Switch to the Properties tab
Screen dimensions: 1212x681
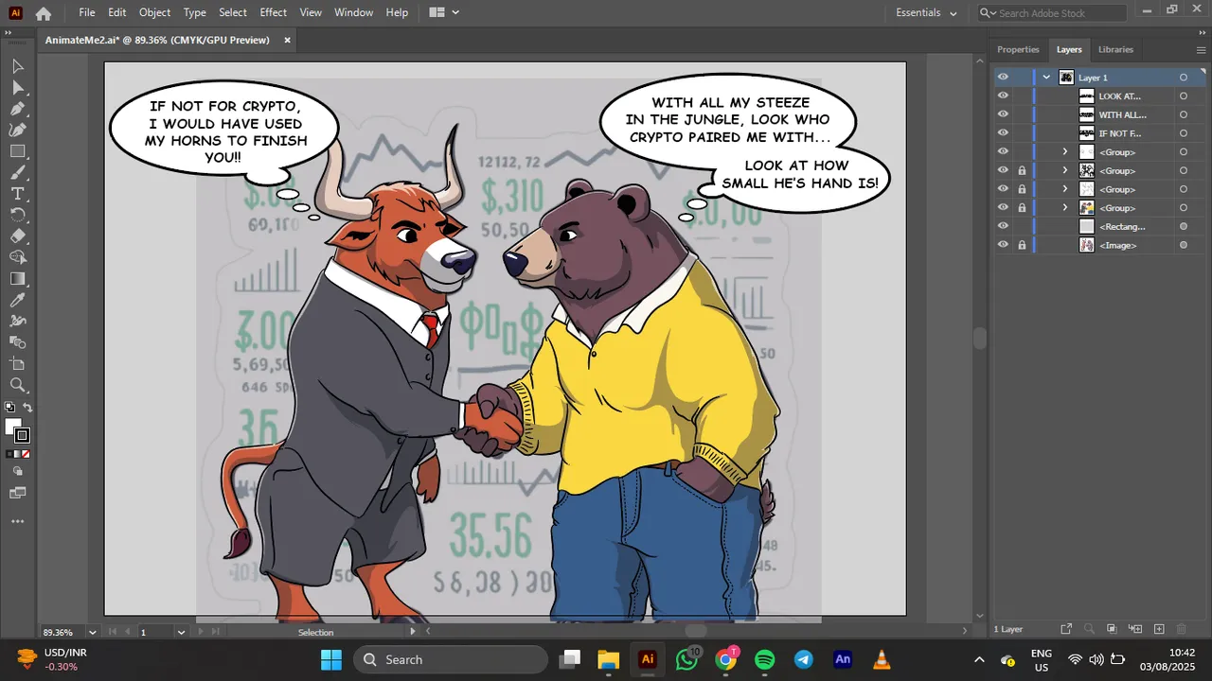click(x=1018, y=49)
